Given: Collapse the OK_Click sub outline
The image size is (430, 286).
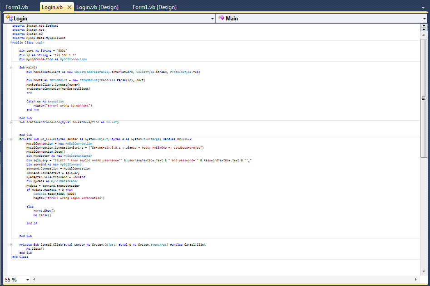Looking at the screenshot, I should [10, 139].
